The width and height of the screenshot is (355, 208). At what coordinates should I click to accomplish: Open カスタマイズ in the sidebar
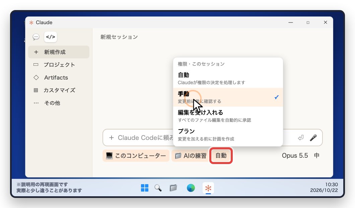(59, 90)
